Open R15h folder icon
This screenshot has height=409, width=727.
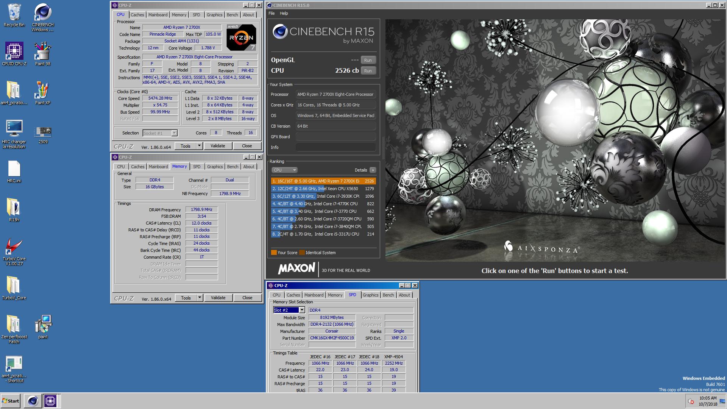14,209
